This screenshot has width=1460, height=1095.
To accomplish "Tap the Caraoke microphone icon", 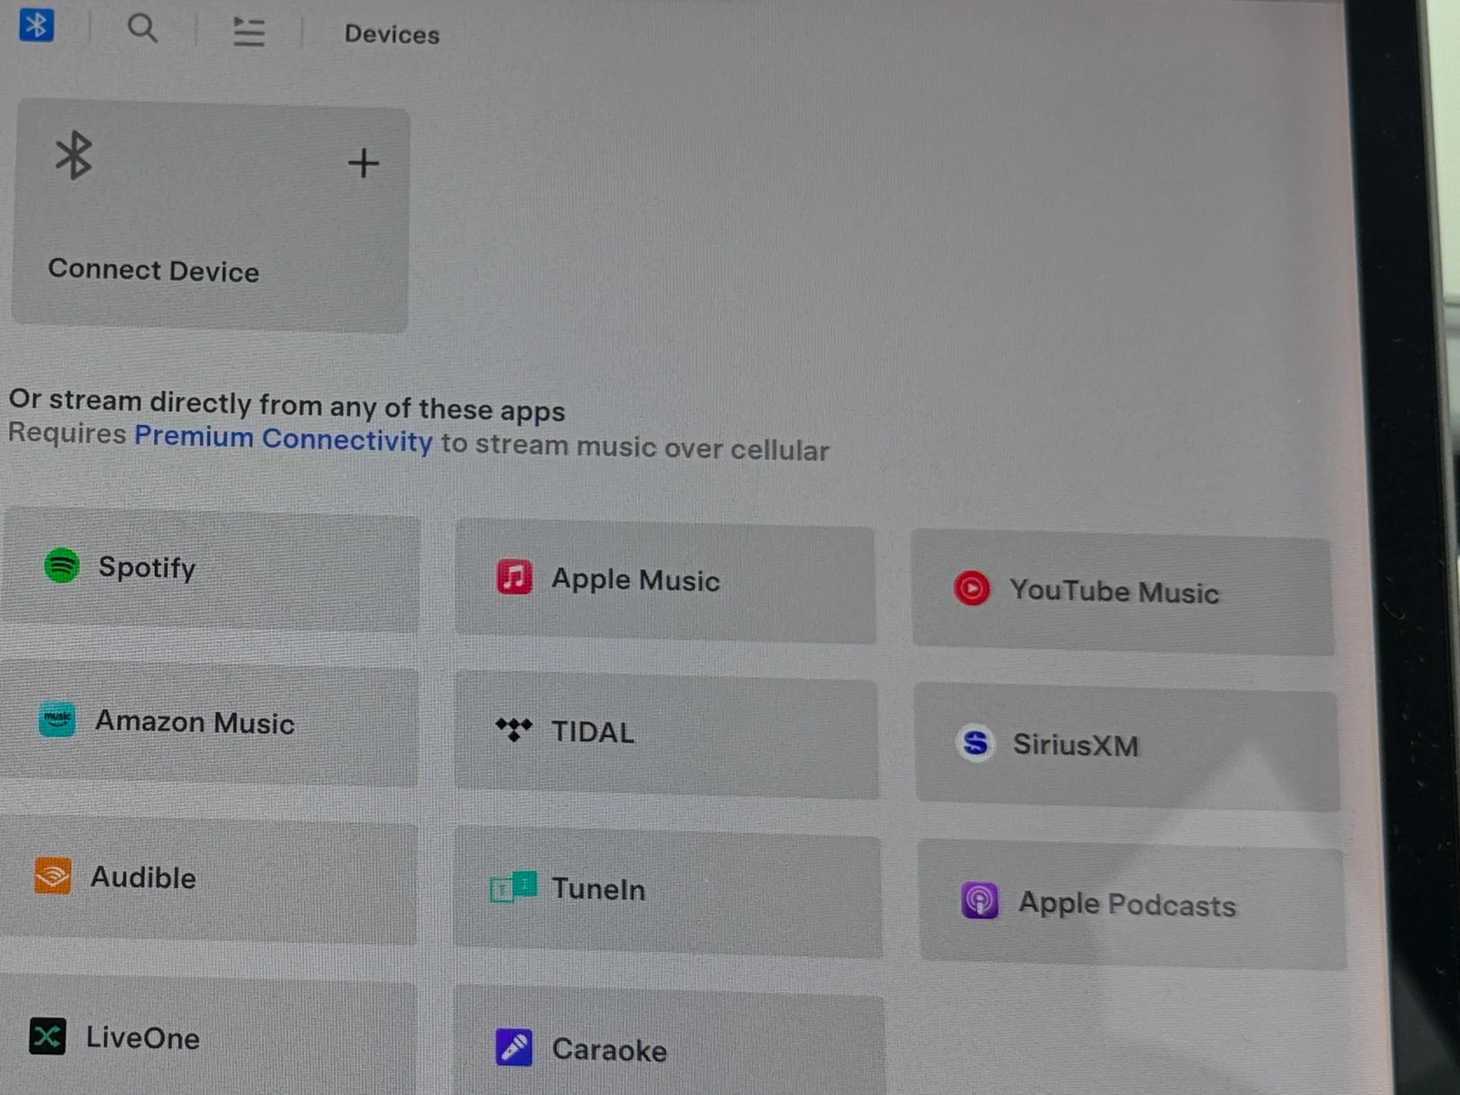I will tap(514, 1047).
